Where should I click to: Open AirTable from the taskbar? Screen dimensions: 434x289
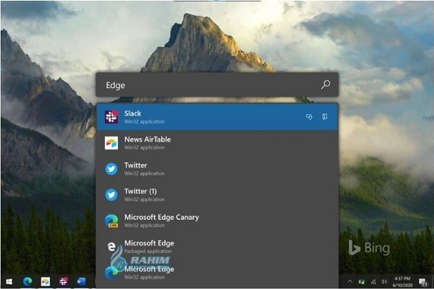pyautogui.click(x=46, y=282)
